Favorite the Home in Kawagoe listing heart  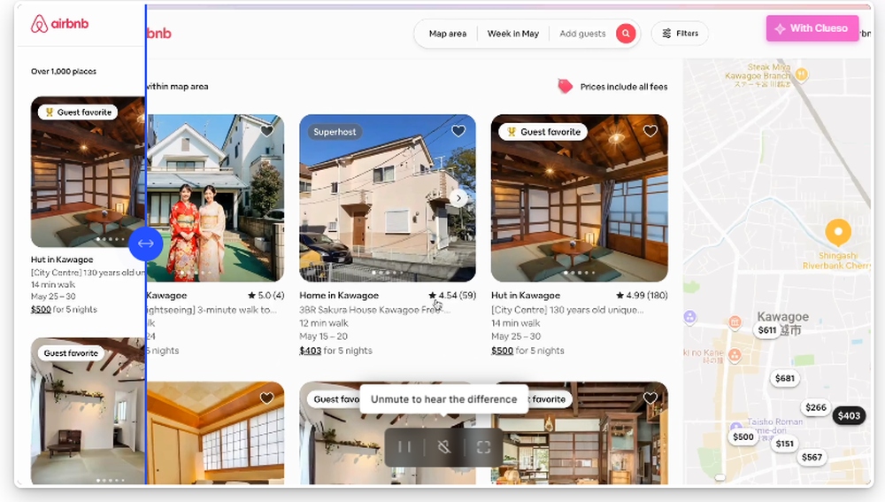point(458,131)
